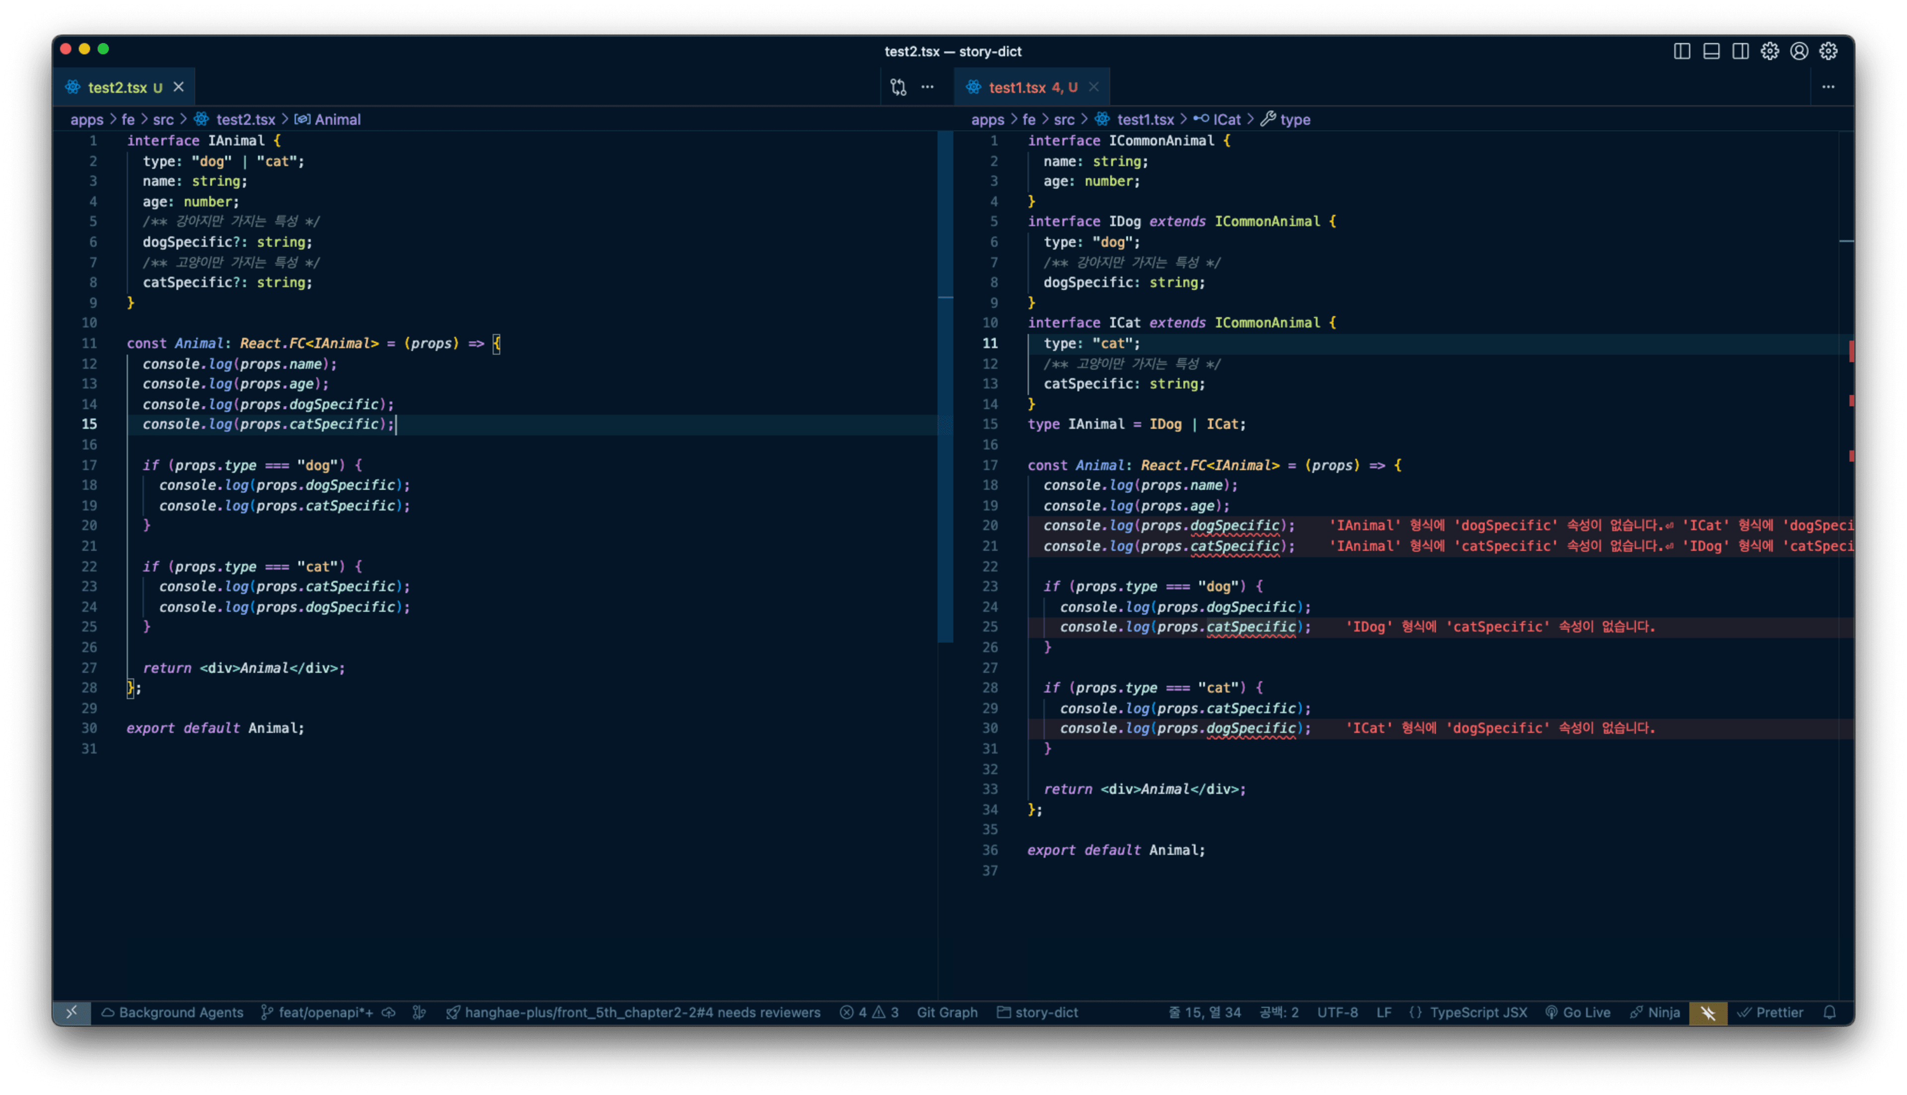The width and height of the screenshot is (1907, 1095).
Task: Click warning count 3 triangle icon
Action: (885, 1013)
